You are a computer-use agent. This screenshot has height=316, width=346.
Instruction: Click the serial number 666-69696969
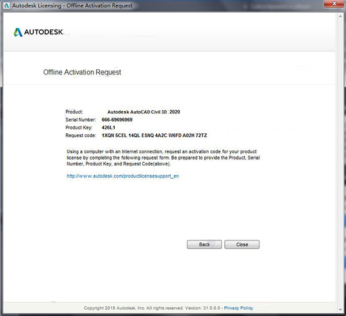pos(117,119)
